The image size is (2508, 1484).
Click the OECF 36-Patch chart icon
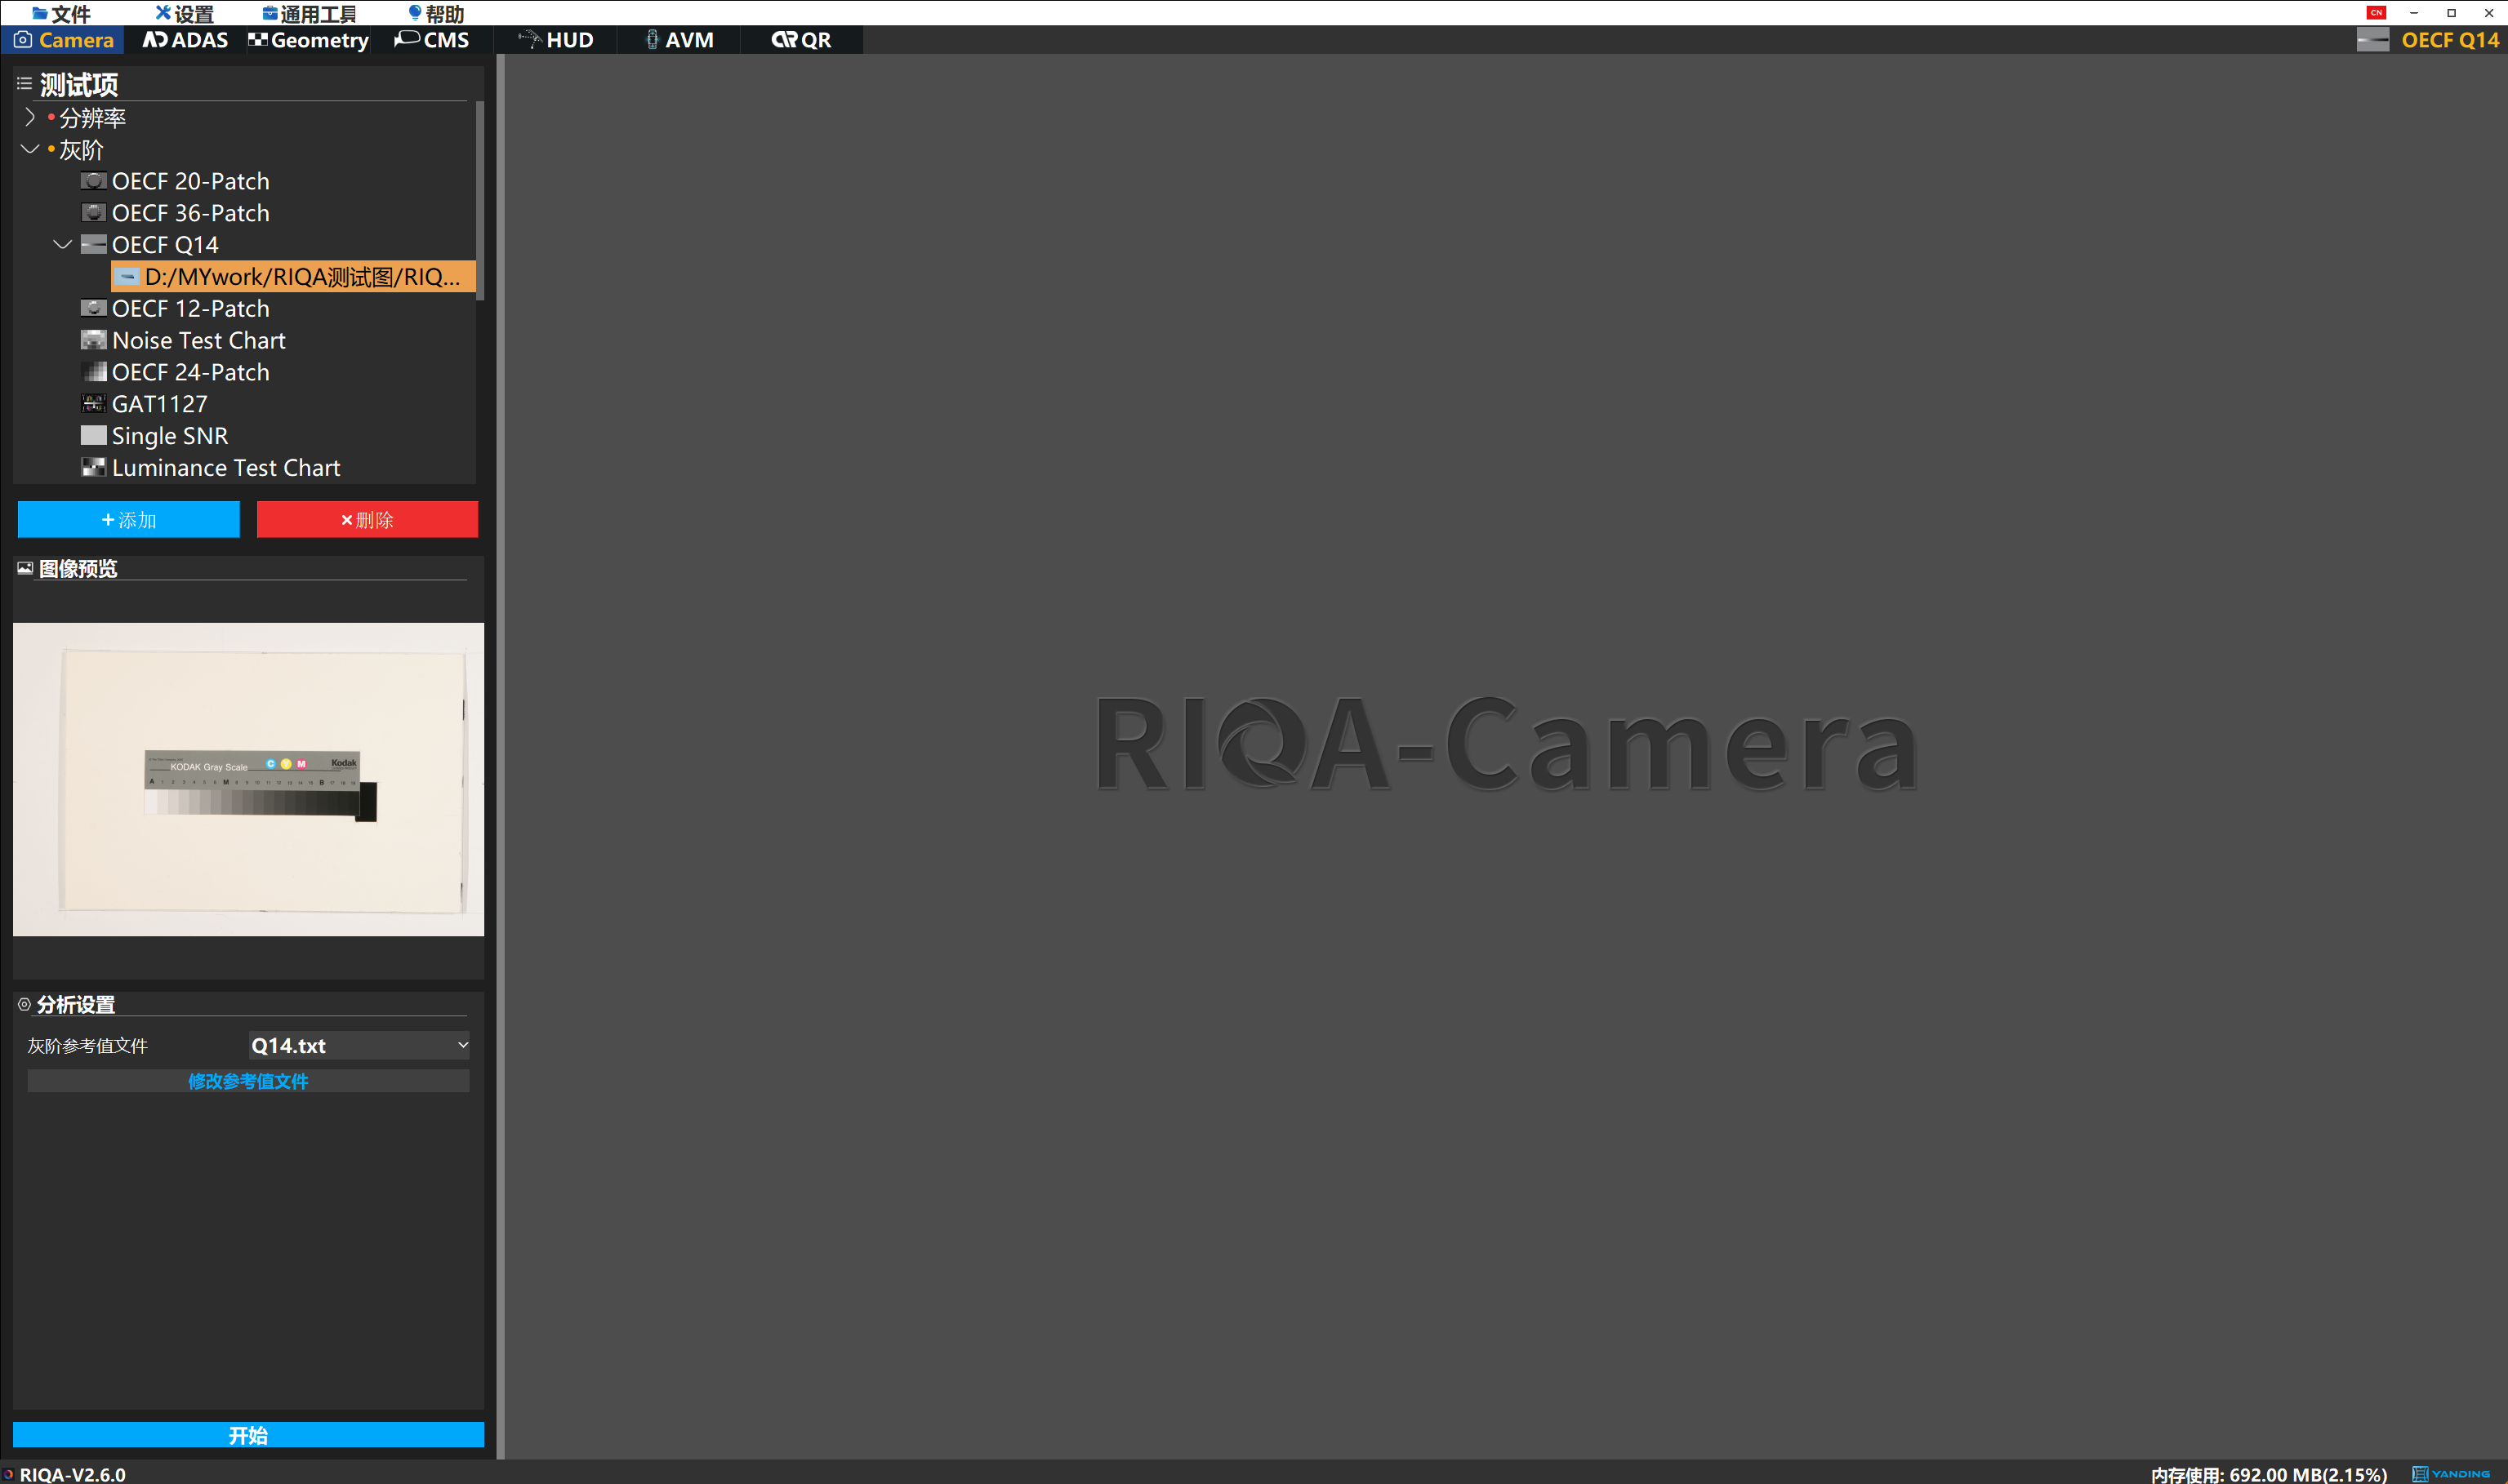click(93, 213)
